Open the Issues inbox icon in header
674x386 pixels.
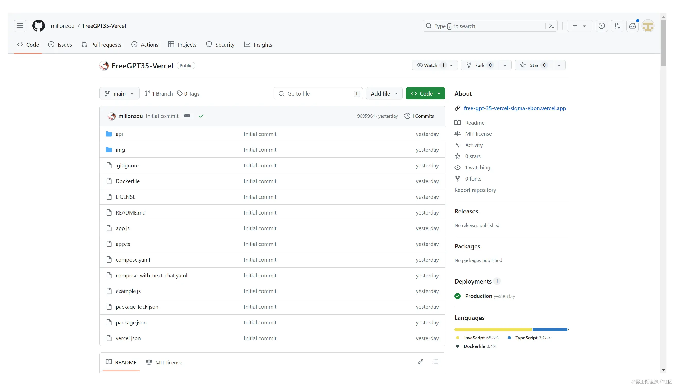pos(601,26)
